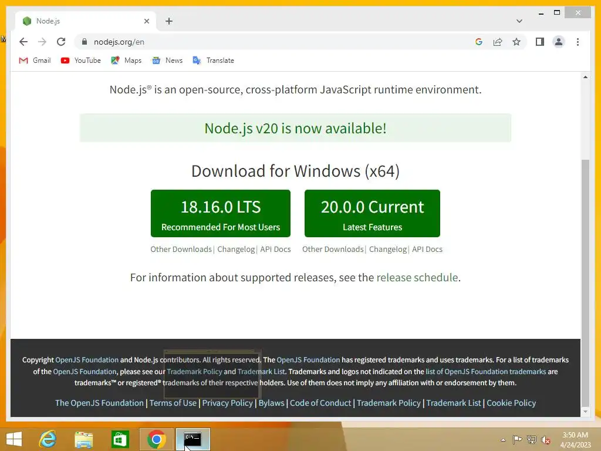Open Chrome three-dot menu
The width and height of the screenshot is (601, 451).
pos(578,42)
